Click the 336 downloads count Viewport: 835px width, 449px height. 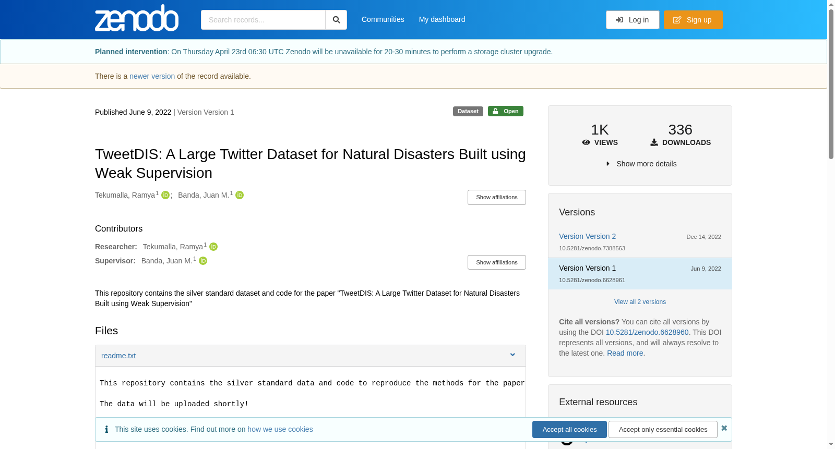(x=680, y=129)
